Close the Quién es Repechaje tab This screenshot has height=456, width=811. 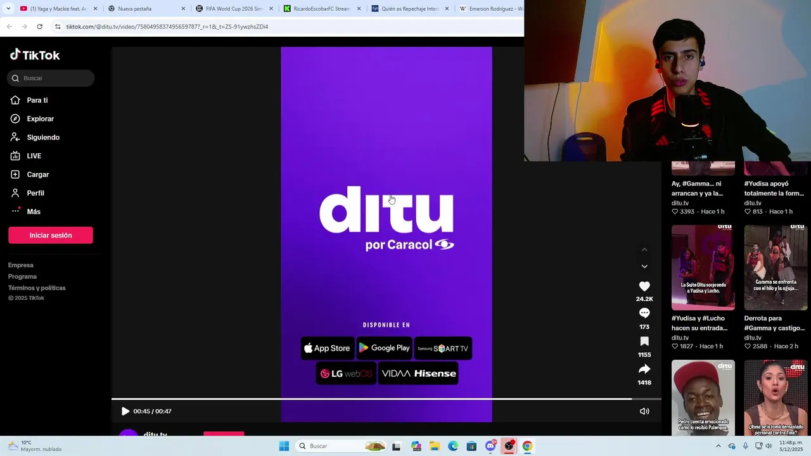447,9
